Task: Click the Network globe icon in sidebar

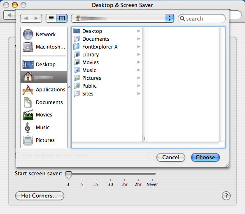Action: pyautogui.click(x=28, y=34)
